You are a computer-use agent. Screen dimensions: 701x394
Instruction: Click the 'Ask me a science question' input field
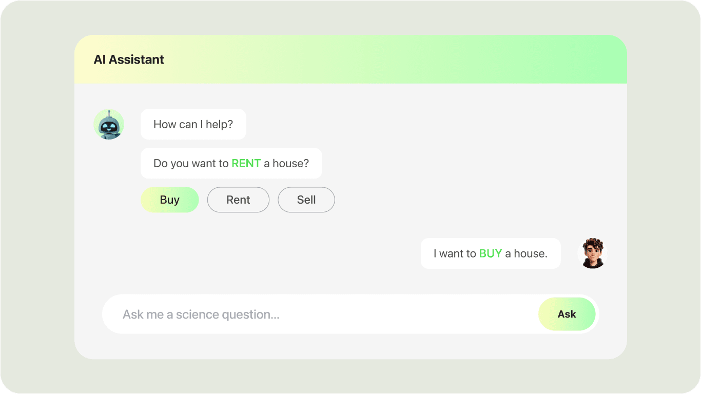[x=257, y=314]
